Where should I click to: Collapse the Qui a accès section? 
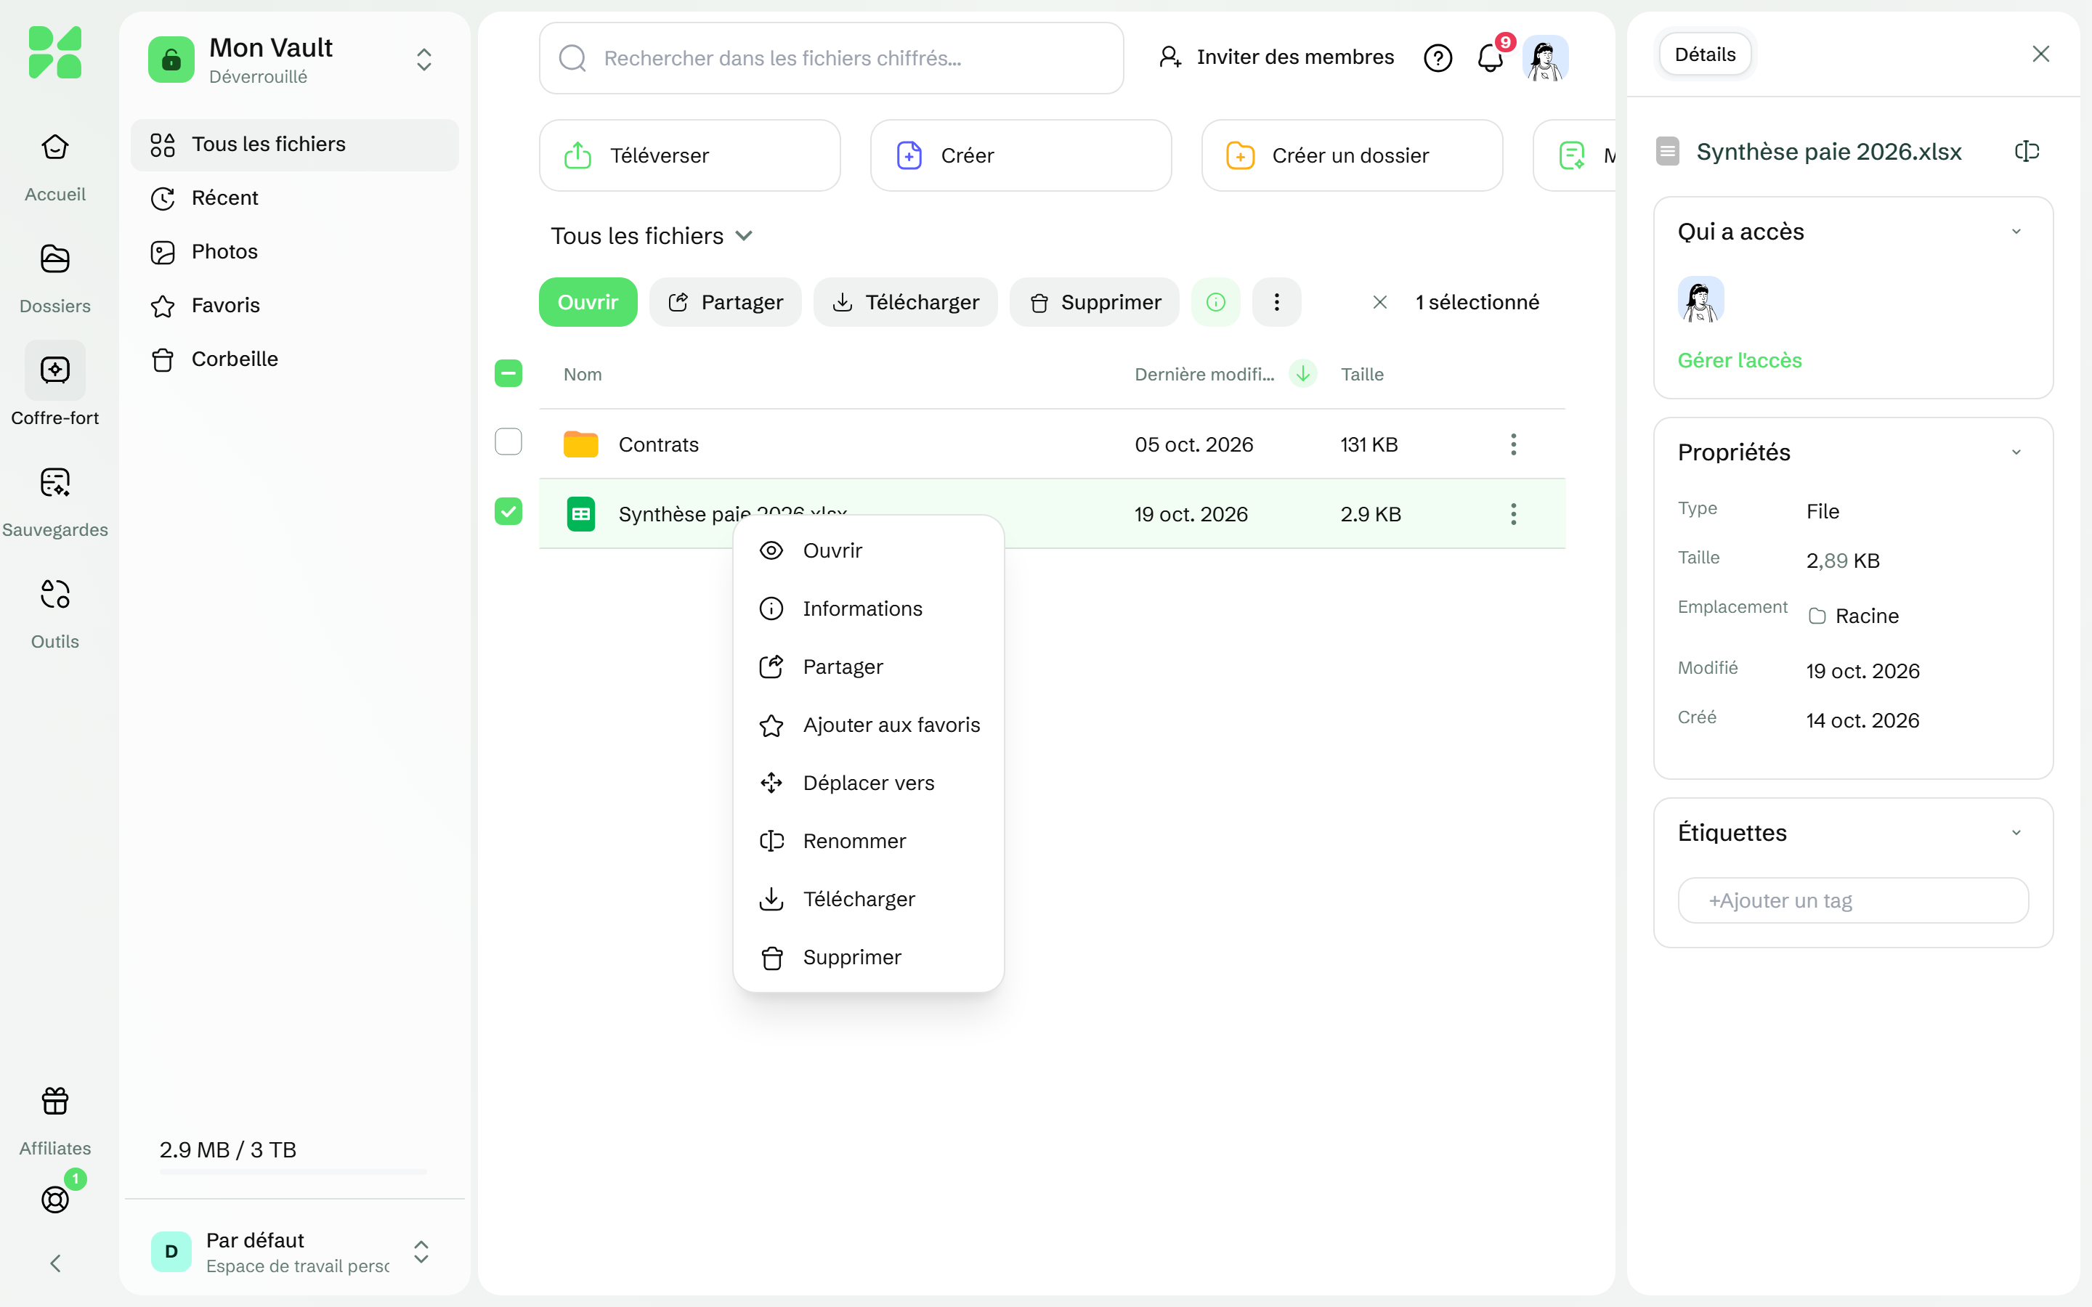(x=2016, y=232)
